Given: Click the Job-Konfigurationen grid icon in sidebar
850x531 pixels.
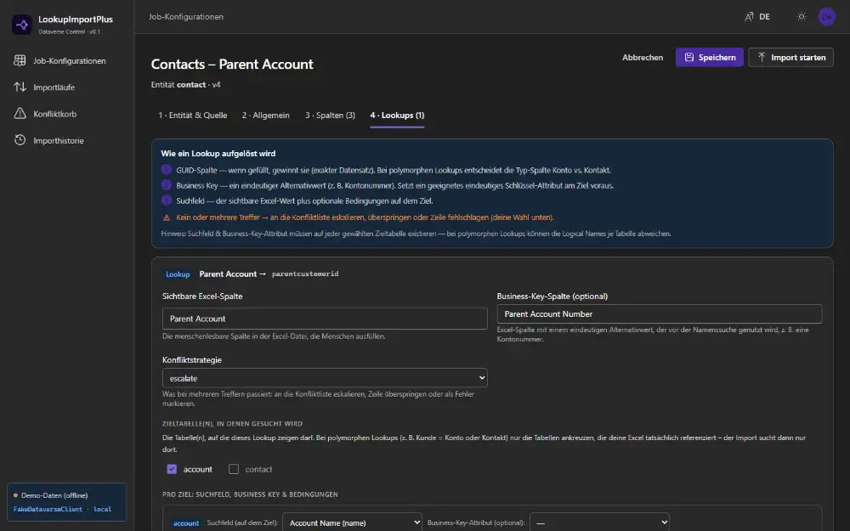Looking at the screenshot, I should point(20,60).
